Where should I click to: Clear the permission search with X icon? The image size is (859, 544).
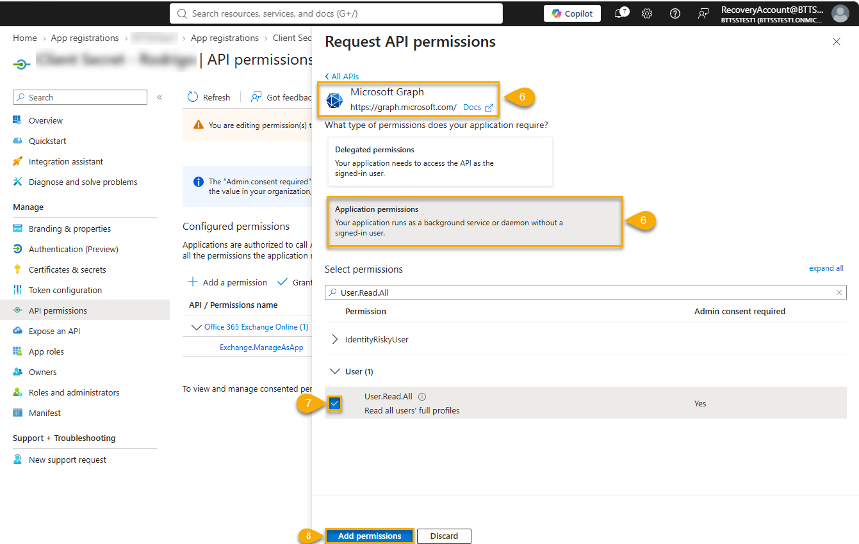pos(839,292)
